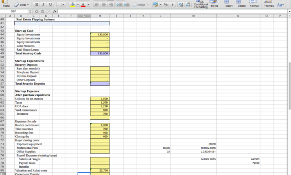Open the fill color dropdown arrow
The height and width of the screenshot is (175, 291).
[78, 5]
